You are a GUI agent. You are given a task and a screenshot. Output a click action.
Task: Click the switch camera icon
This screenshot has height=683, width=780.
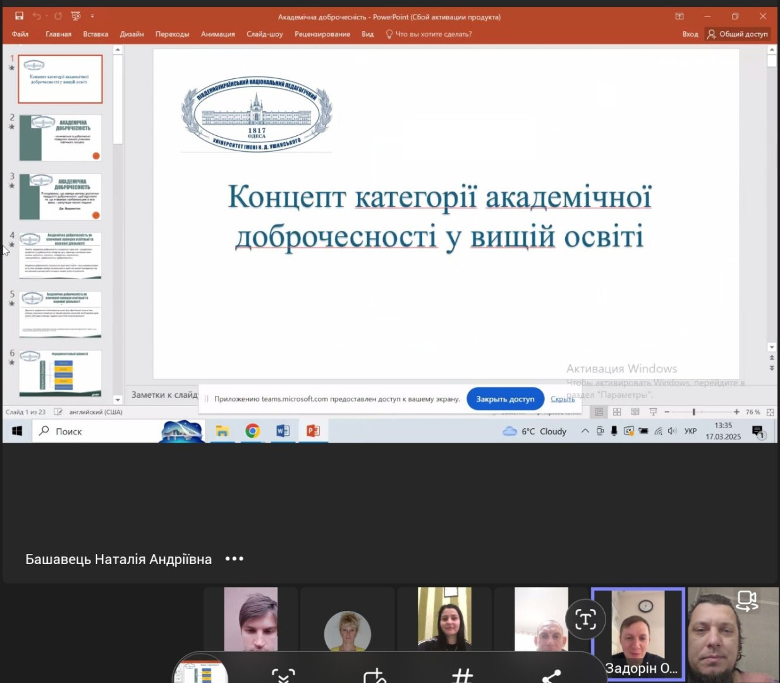(746, 601)
